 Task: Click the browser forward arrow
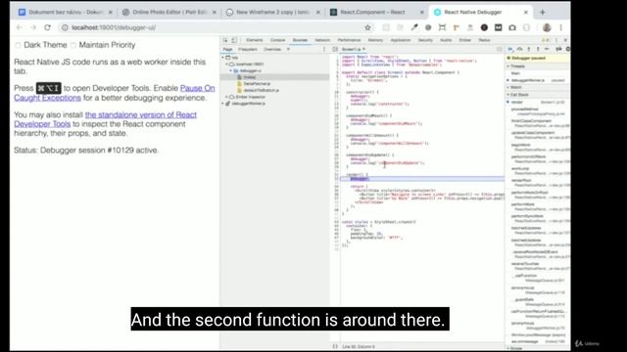click(x=33, y=27)
